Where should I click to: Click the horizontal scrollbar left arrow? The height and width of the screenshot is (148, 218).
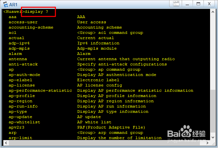tap(6, 143)
